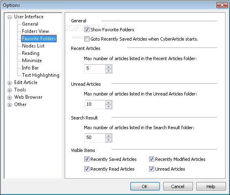230x195 pixels.
Task: Open the Minimize options page
Action: (32, 61)
